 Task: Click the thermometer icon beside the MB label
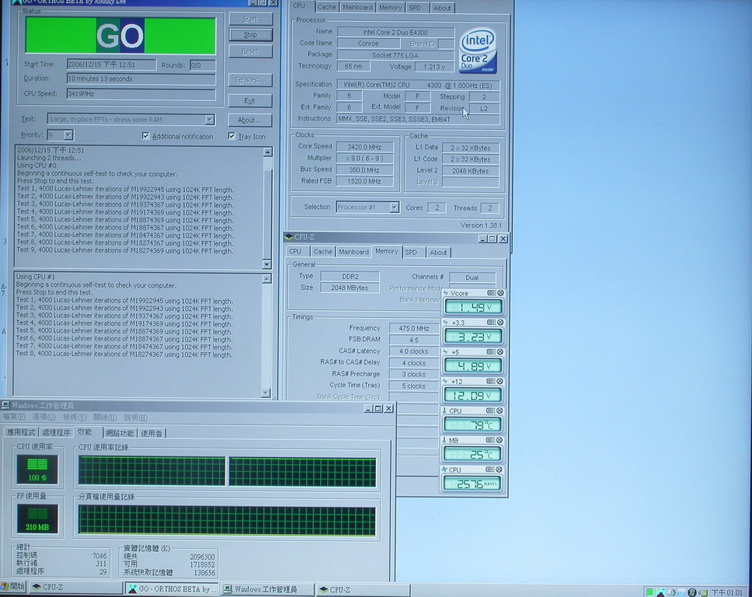(x=444, y=440)
